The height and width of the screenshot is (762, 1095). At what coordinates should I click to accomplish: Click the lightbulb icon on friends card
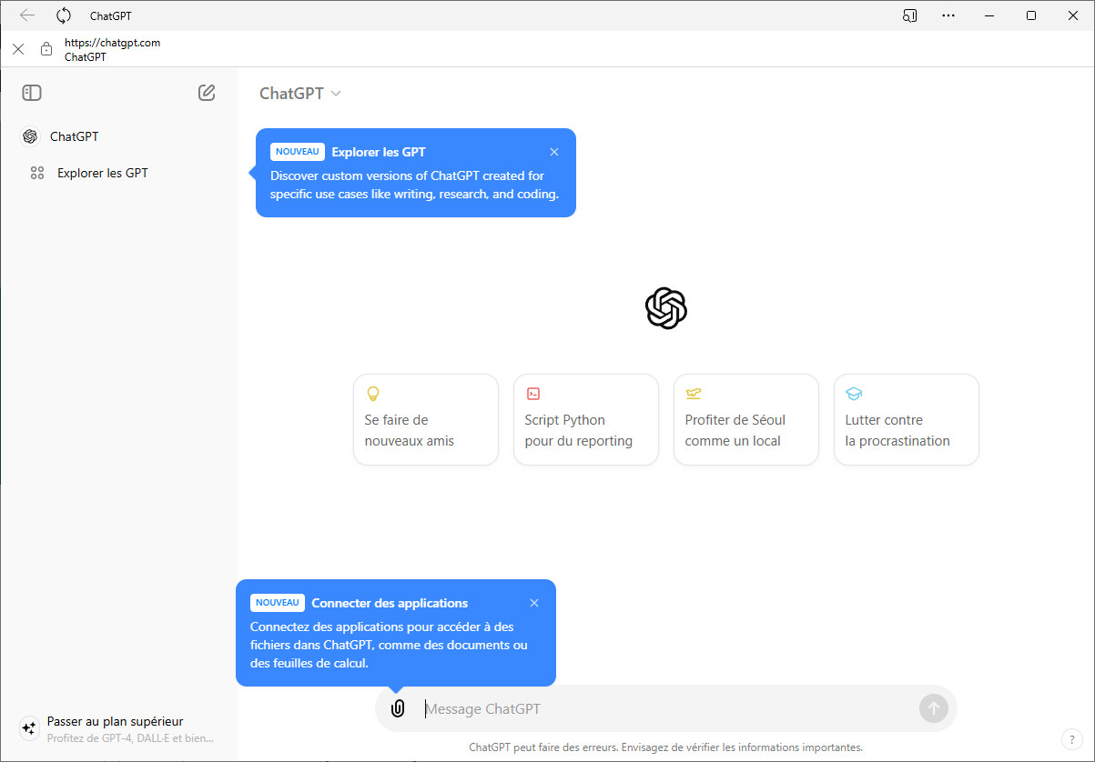point(372,394)
